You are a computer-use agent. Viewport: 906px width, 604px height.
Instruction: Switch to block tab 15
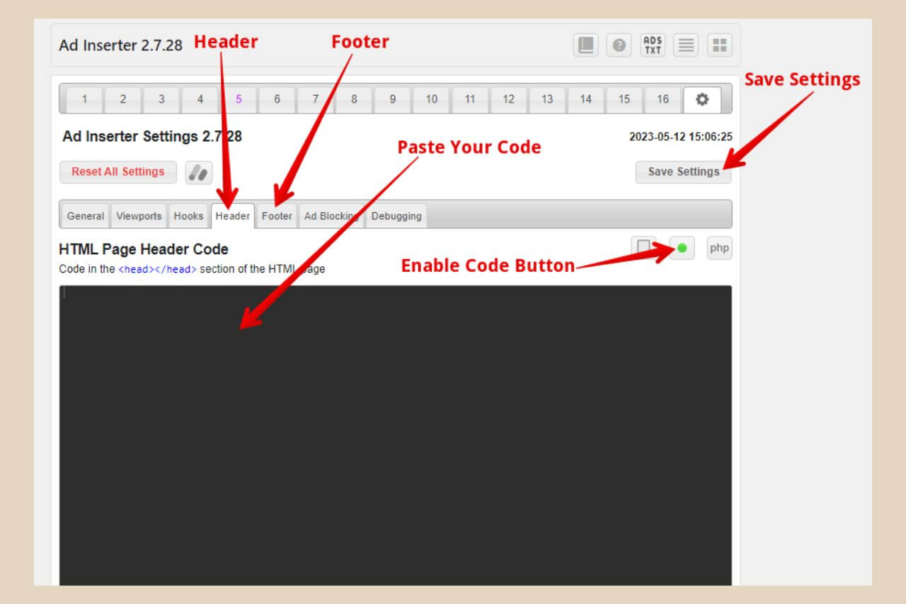point(624,99)
